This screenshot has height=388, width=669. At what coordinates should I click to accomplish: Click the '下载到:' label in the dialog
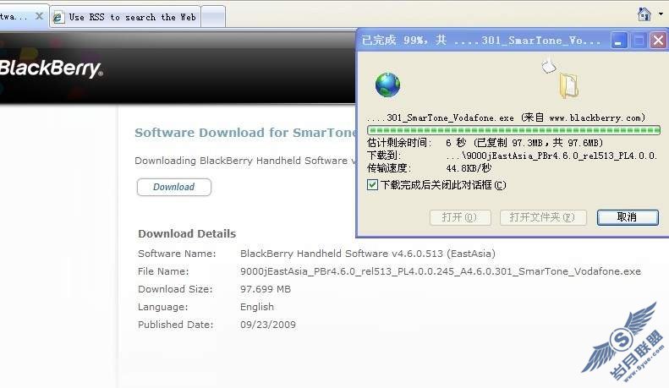[384, 156]
